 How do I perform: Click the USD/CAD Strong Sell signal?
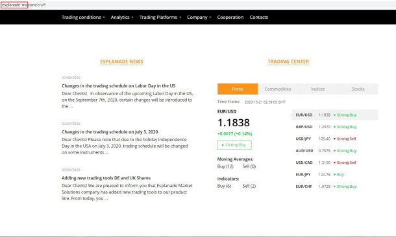click(x=345, y=163)
